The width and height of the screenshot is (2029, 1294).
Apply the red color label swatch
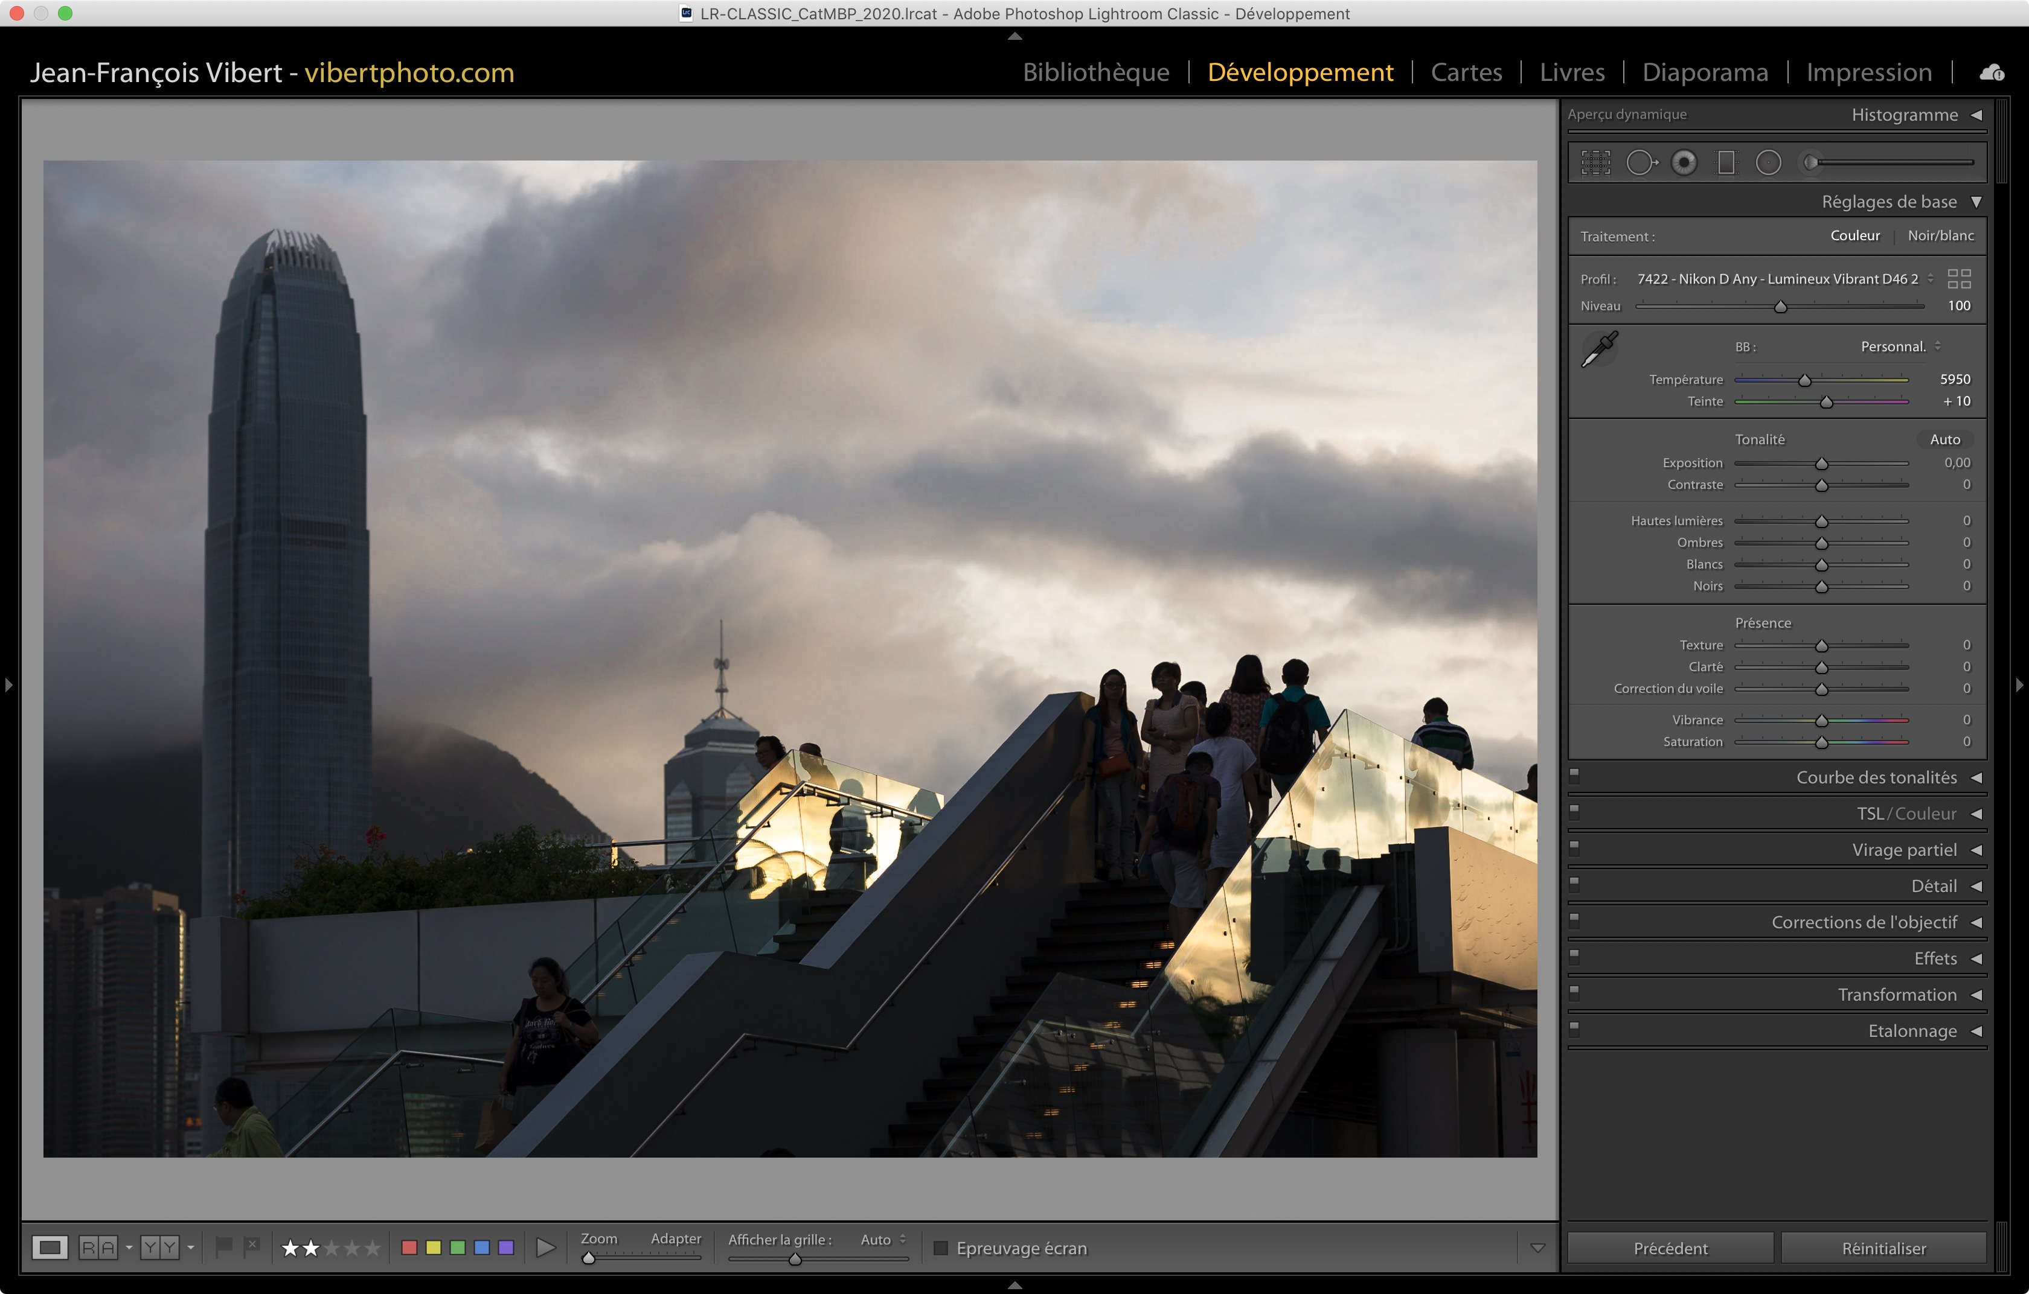click(409, 1248)
